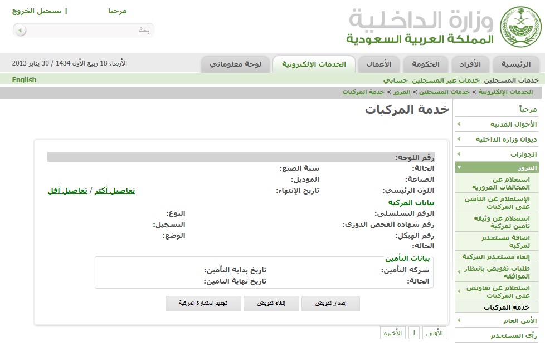Go to الأخيرة last page
The image size is (545, 343).
[x=393, y=333]
